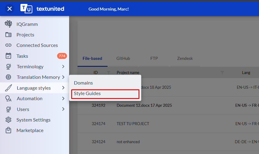Switch to the GitHub tab
Viewport: 259px width, 154px height.
(x=123, y=58)
